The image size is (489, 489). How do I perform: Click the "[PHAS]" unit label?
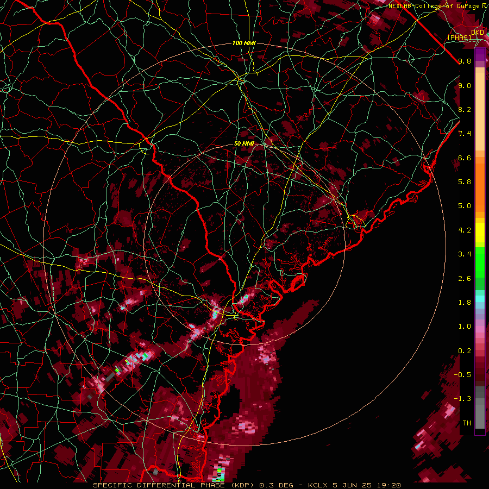click(459, 38)
